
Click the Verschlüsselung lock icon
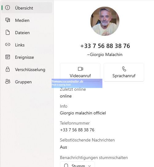tap(8, 69)
